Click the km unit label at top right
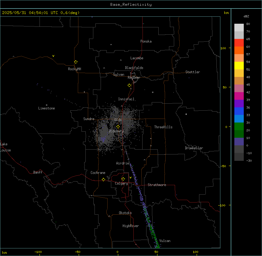 coord(226,13)
